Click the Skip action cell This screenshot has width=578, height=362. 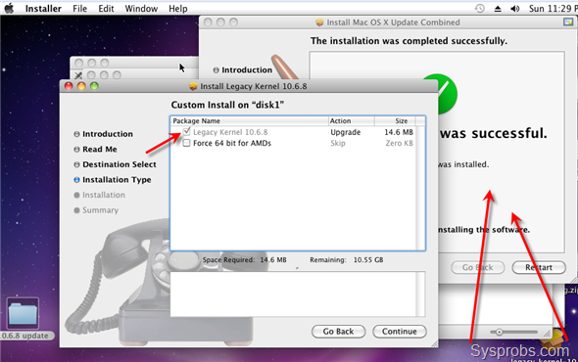(x=338, y=143)
